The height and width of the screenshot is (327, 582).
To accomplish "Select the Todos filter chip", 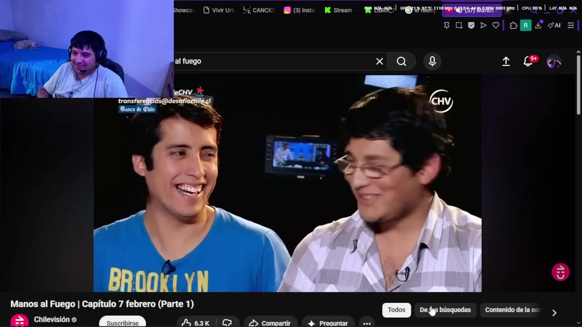I will 396,310.
